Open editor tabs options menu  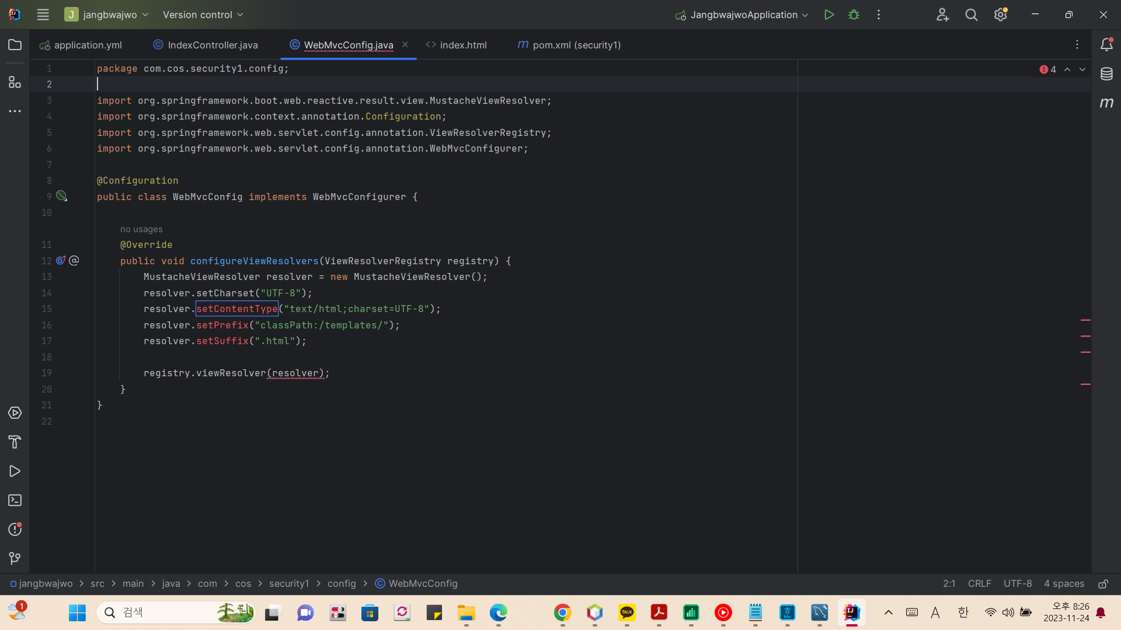[x=1077, y=44]
